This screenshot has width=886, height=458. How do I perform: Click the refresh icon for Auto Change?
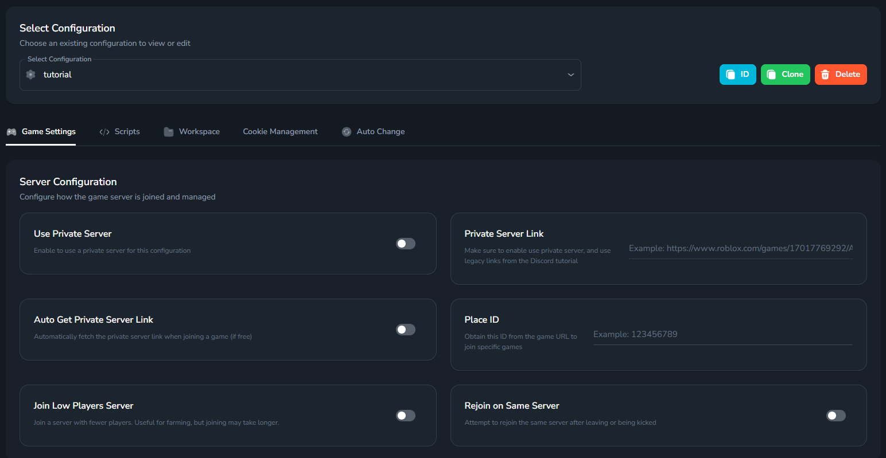[x=347, y=132]
